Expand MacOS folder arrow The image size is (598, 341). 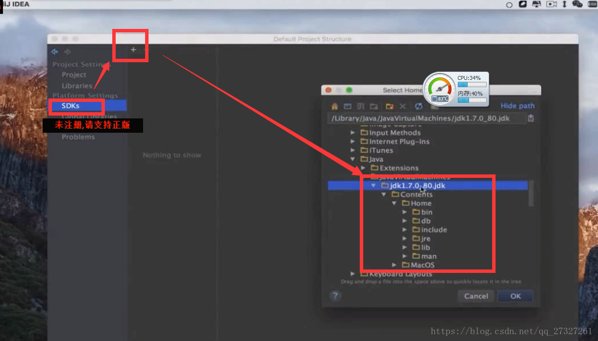(x=394, y=265)
